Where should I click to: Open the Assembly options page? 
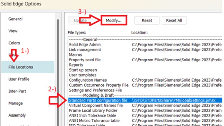[17, 115]
